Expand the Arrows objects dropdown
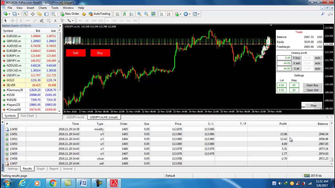The width and height of the screenshot is (335, 188). click(72, 21)
